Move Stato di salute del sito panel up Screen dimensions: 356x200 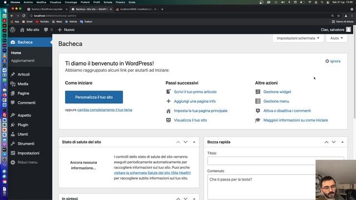click(x=178, y=142)
